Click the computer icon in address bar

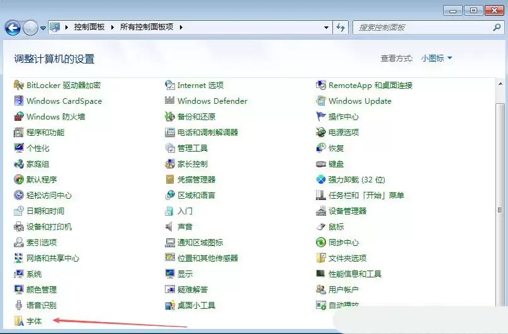[55, 27]
